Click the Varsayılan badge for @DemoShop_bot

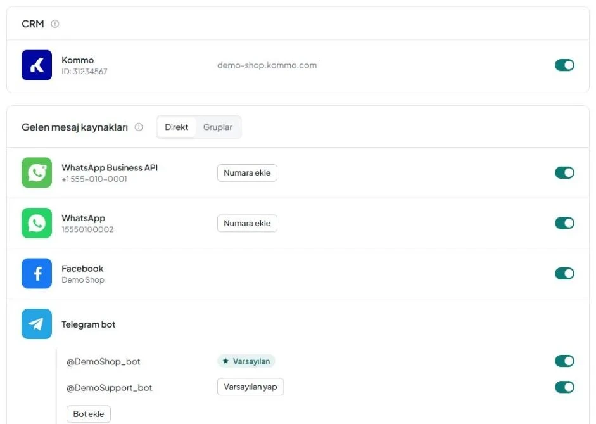(246, 361)
